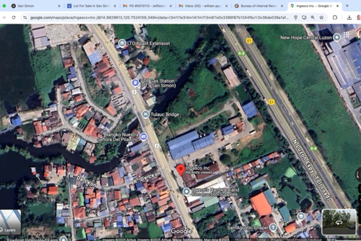
Task: Select the Ptt Gas Station fuel marker
Action: 135,82
